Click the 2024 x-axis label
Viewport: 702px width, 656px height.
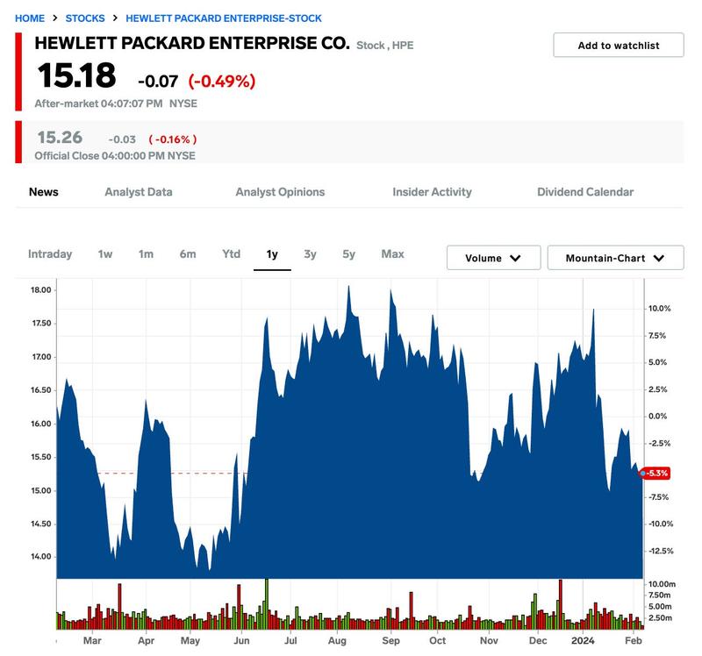[x=583, y=641]
